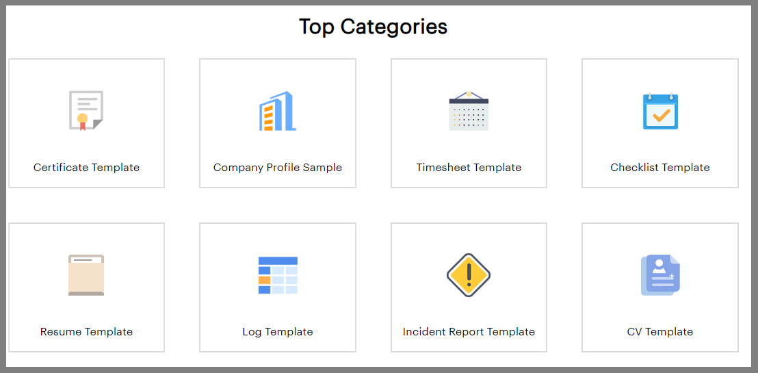Open Incident Report Template text link
758x373 pixels.
(x=469, y=332)
